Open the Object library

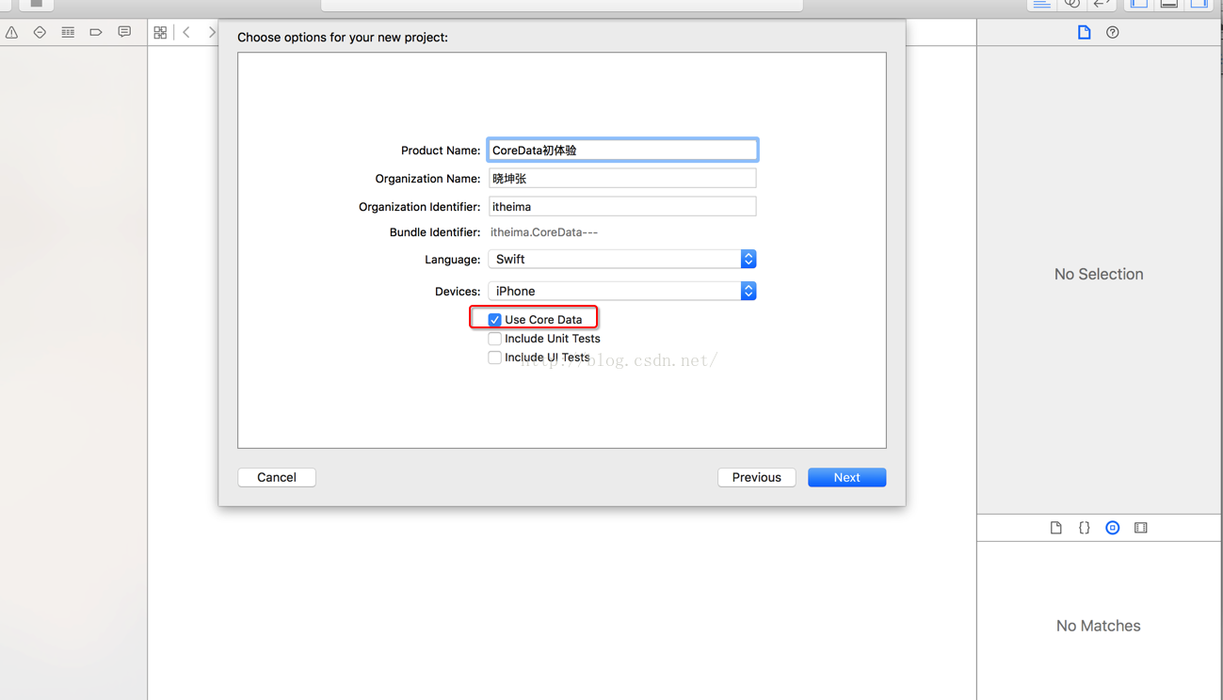(1113, 528)
